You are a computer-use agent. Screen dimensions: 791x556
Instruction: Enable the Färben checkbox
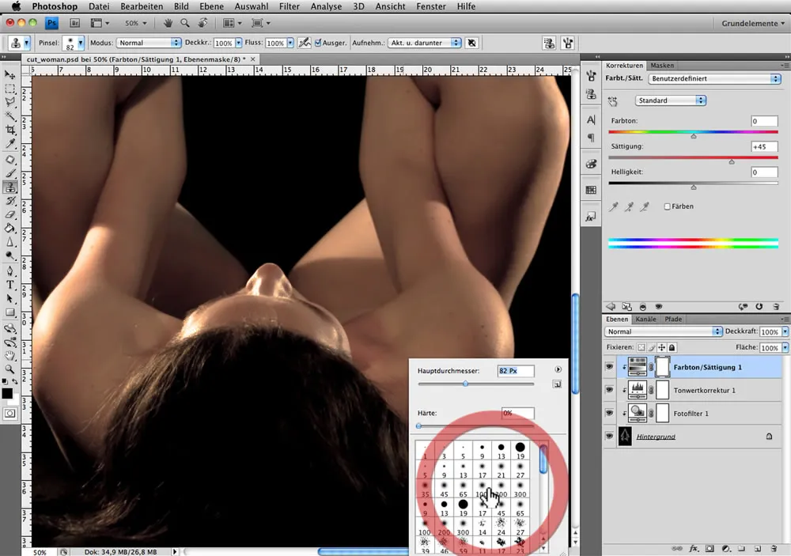(668, 206)
